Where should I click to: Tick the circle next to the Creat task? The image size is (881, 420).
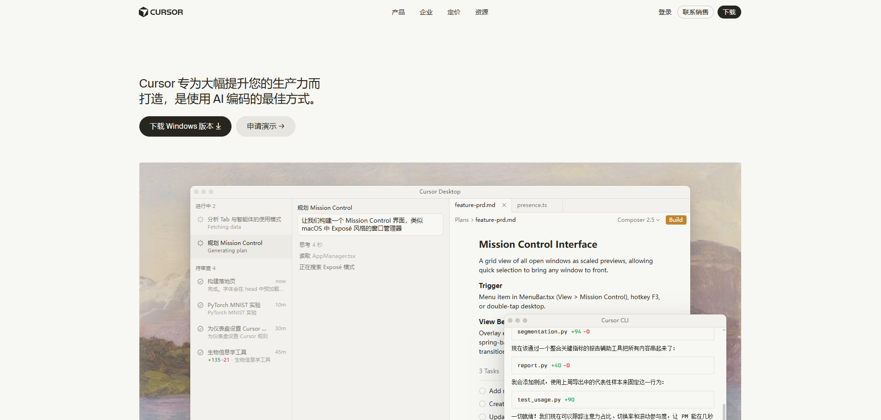pos(482,404)
